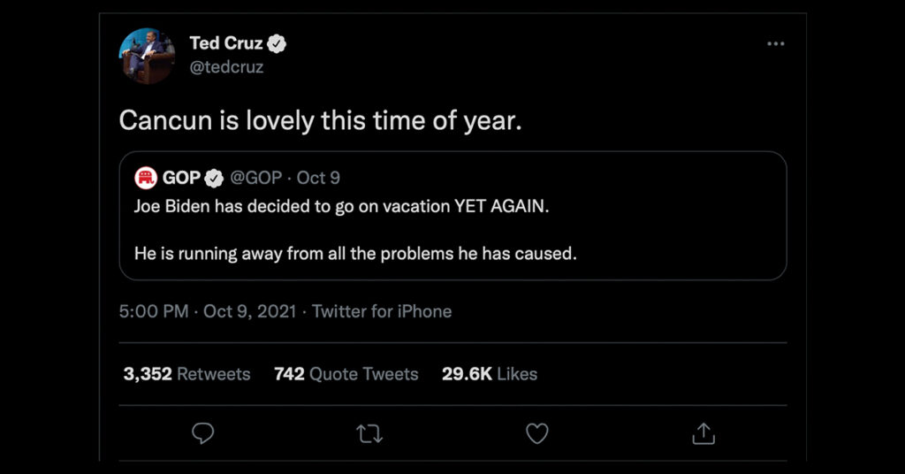The width and height of the screenshot is (905, 474).
Task: View the 742 Quote Tweets list
Action: (x=346, y=374)
